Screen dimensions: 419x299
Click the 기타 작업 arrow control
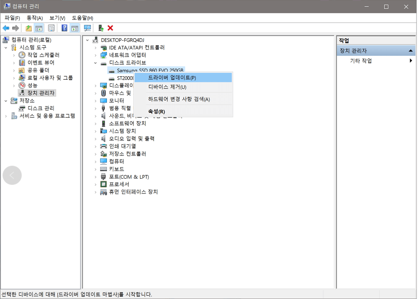pos(411,60)
